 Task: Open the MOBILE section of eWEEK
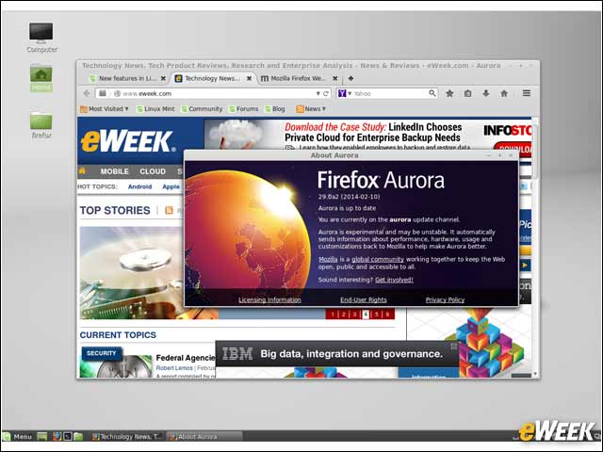(114, 171)
